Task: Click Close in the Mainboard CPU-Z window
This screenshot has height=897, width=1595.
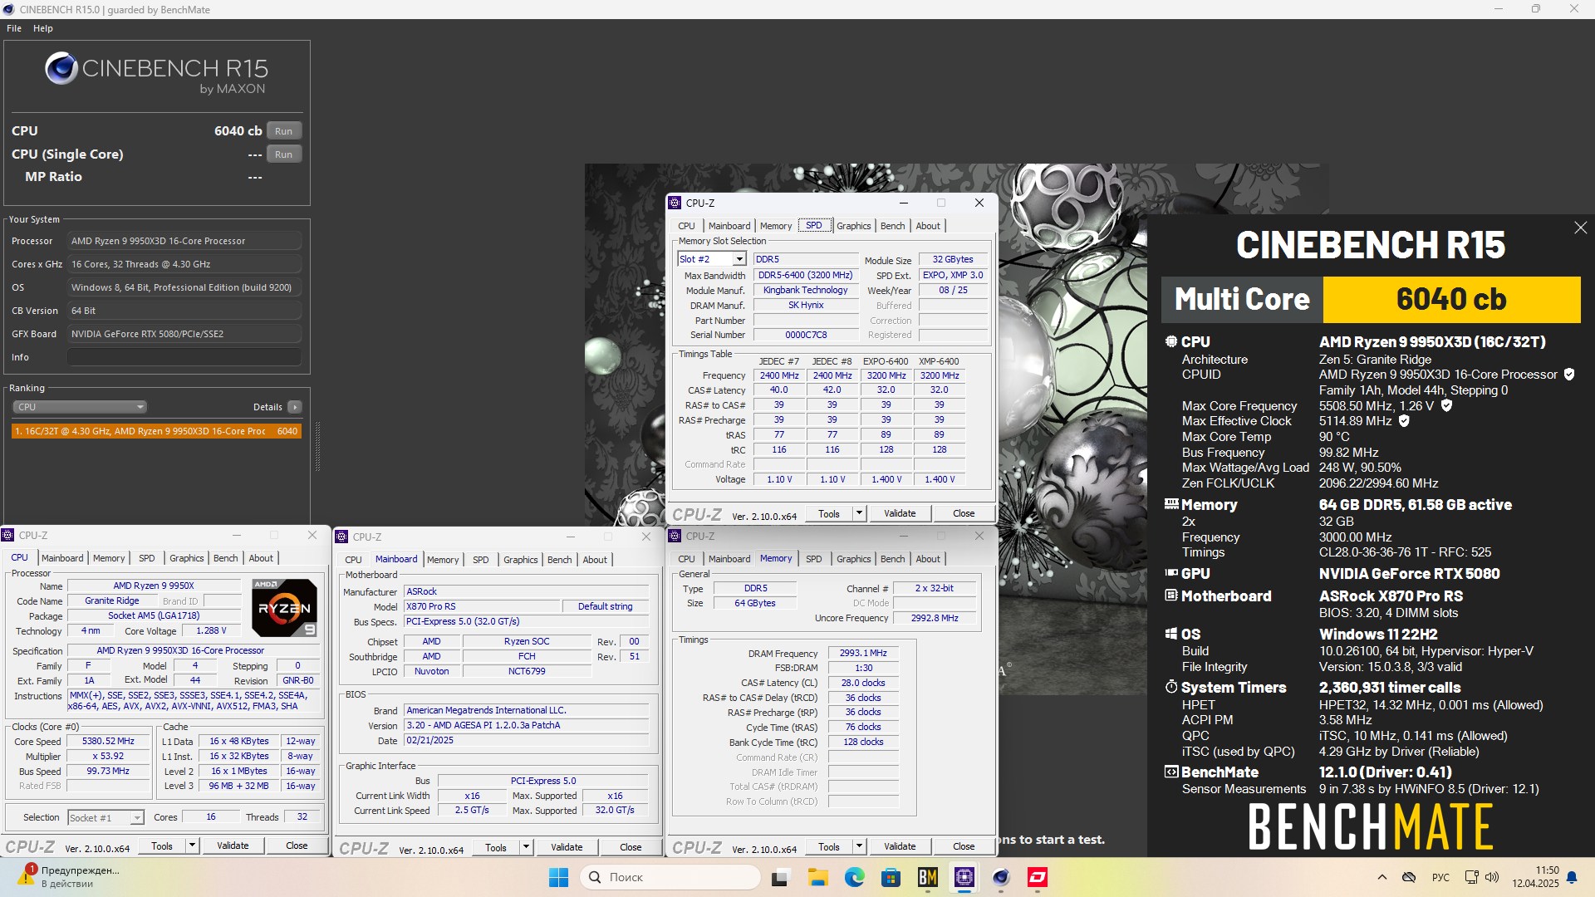Action: pyautogui.click(x=631, y=847)
